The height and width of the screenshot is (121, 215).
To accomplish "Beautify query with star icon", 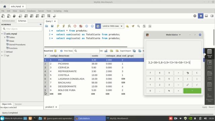I will [x=127, y=26].
